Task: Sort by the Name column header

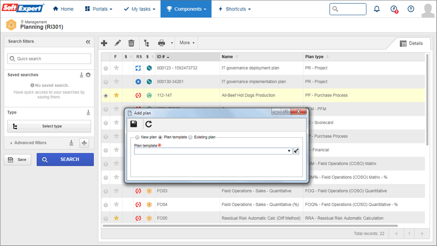Action: point(262,57)
